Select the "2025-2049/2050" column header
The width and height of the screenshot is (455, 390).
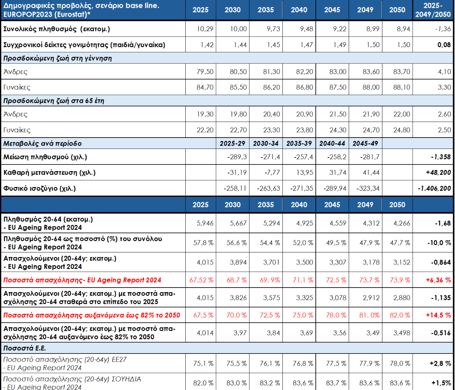pos(433,10)
